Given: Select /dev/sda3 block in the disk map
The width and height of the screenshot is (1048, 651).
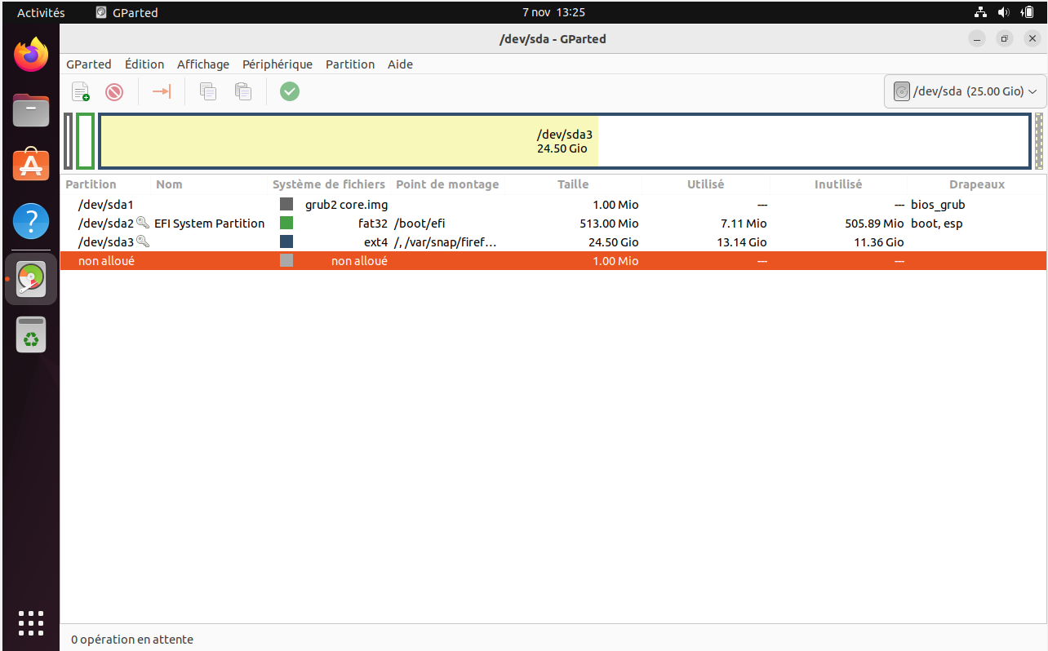Looking at the screenshot, I should tap(564, 141).
